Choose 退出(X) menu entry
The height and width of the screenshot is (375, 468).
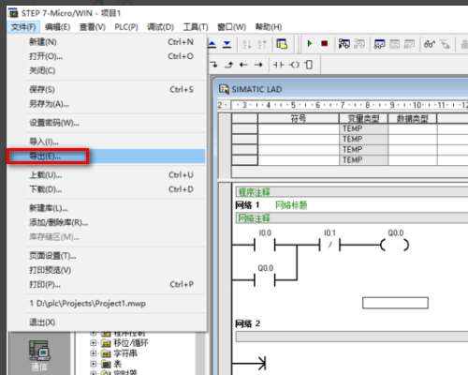coord(106,322)
